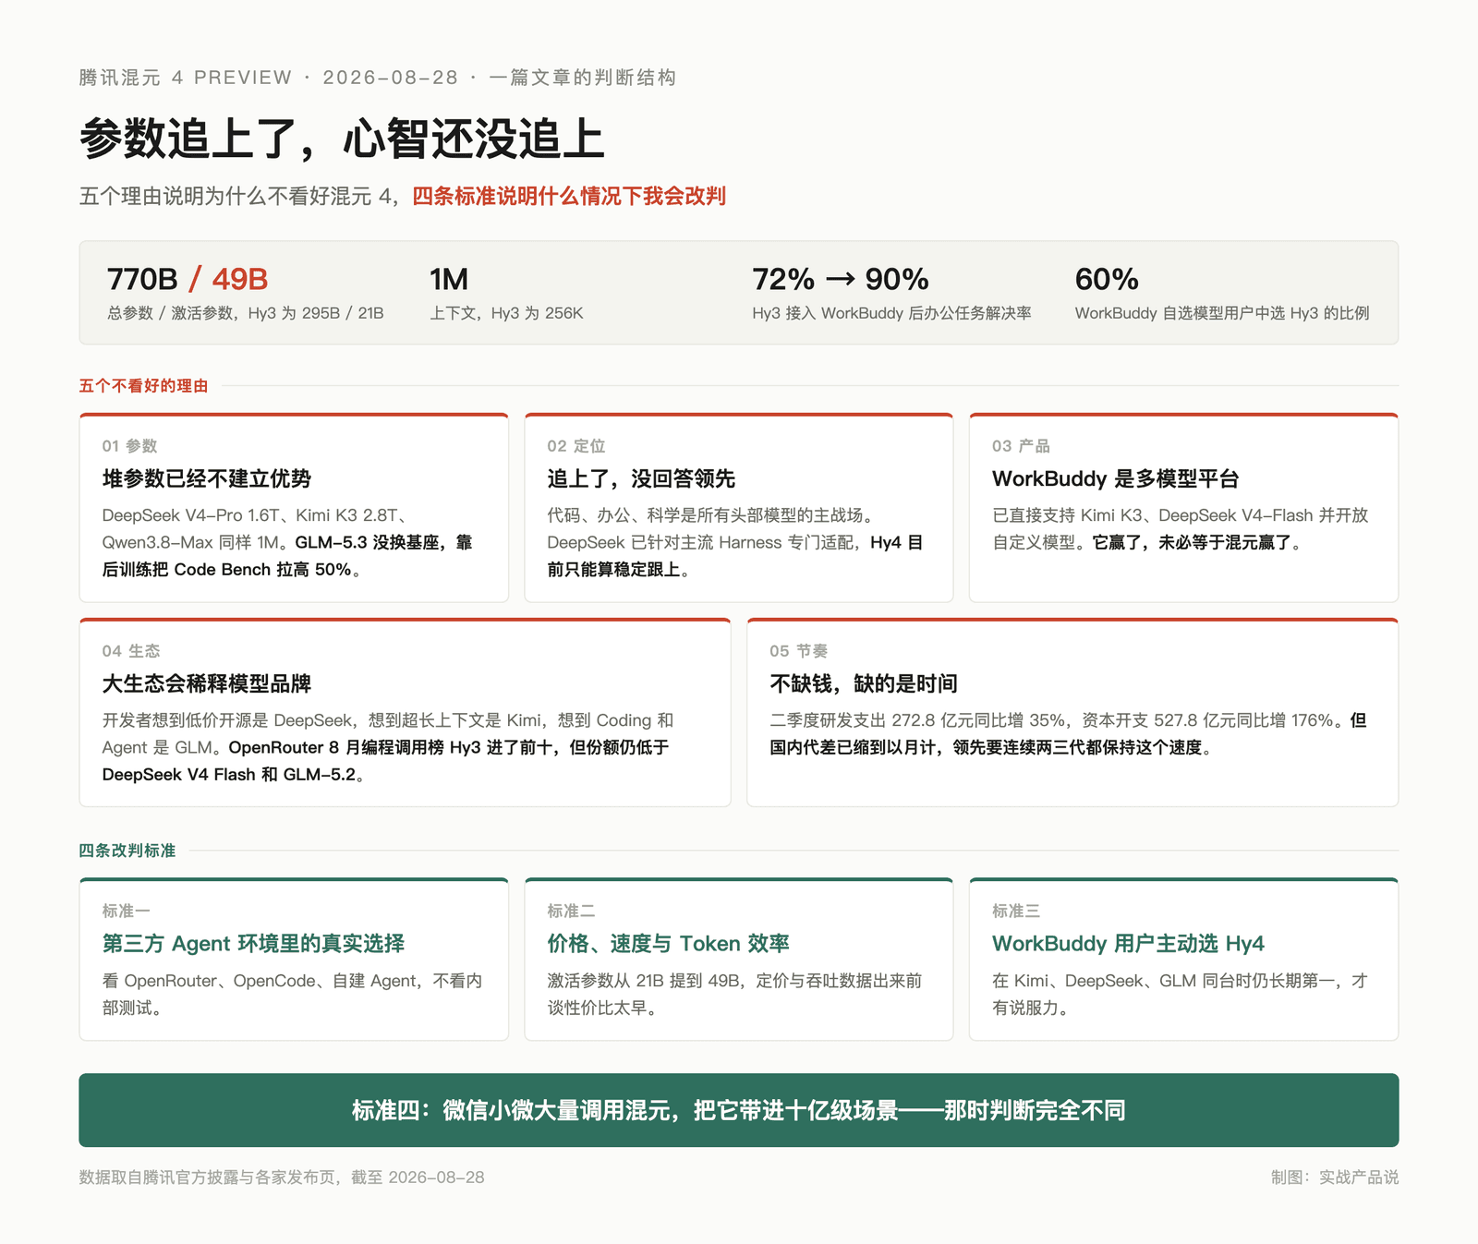Click footer 数据取自腾讯官方披露与各家发布页
Viewport: 1478px width, 1244px height.
point(207,1178)
